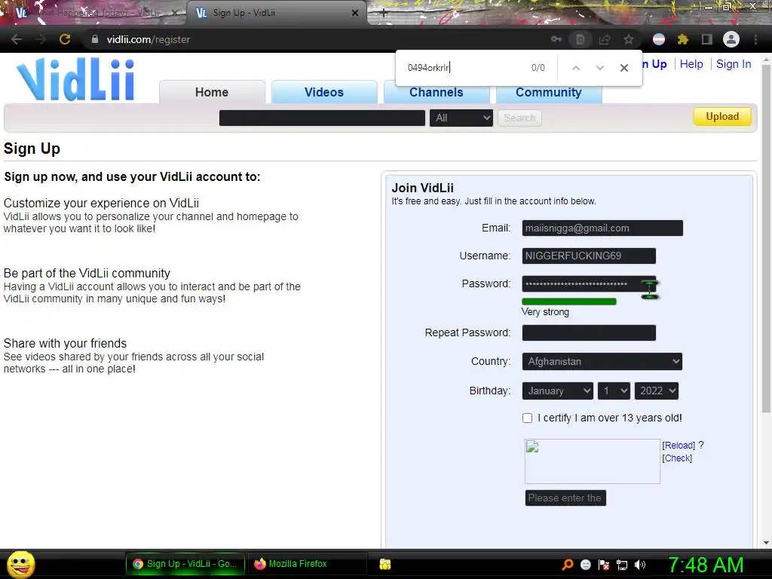Go back with the browser back arrow
Viewport: 772px width, 579px height.
[17, 39]
